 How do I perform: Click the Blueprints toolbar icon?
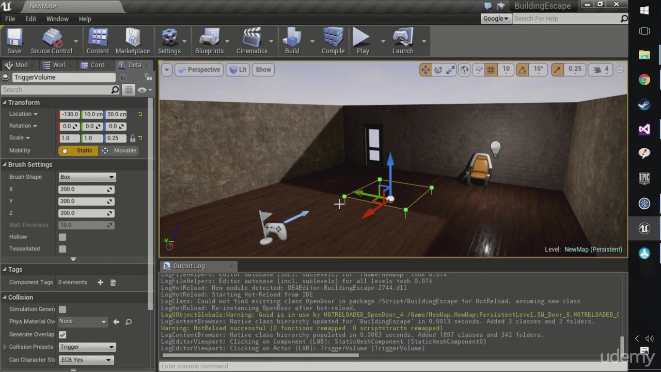[x=209, y=41]
